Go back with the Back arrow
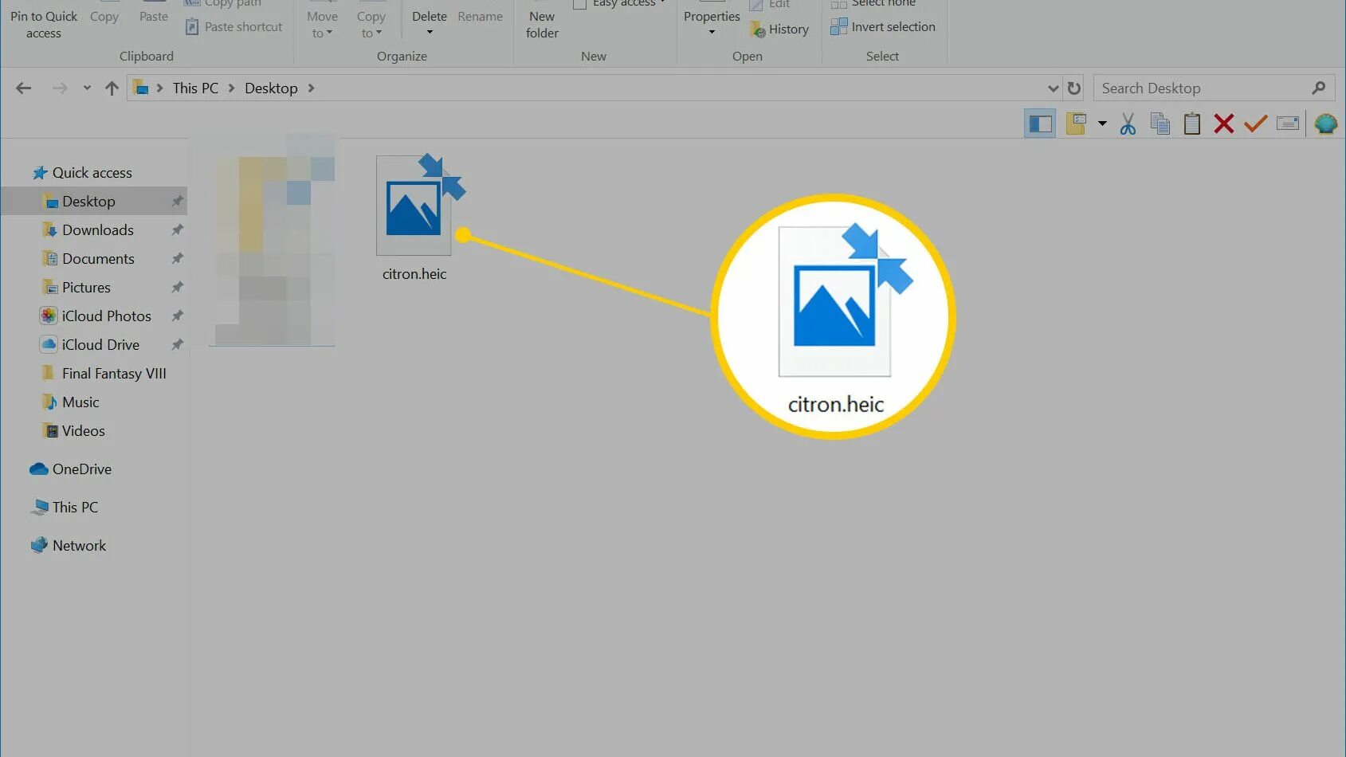 [24, 88]
